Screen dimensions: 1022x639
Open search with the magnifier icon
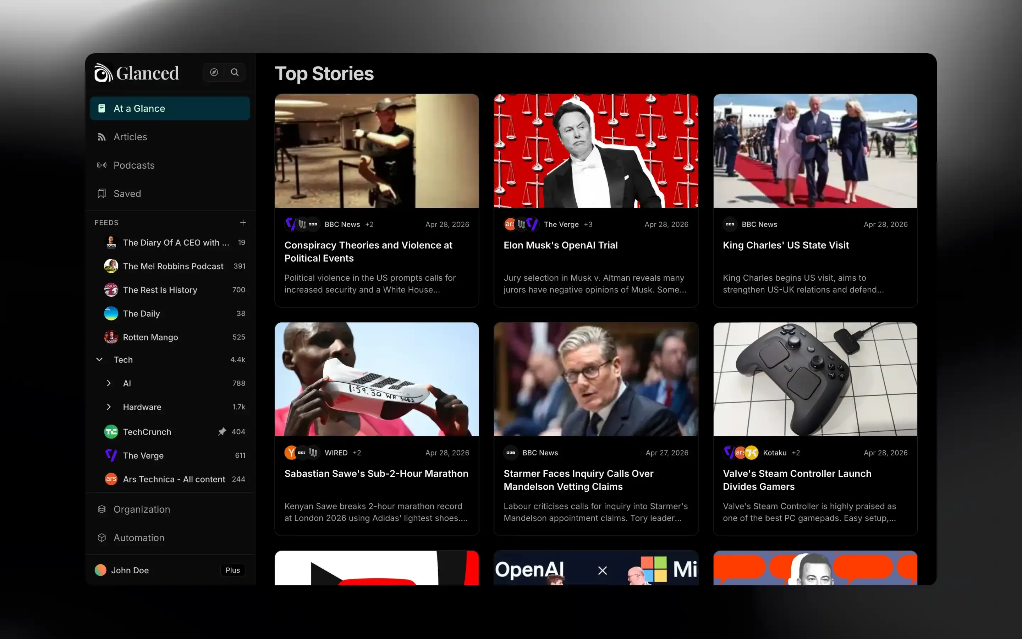pyautogui.click(x=235, y=72)
